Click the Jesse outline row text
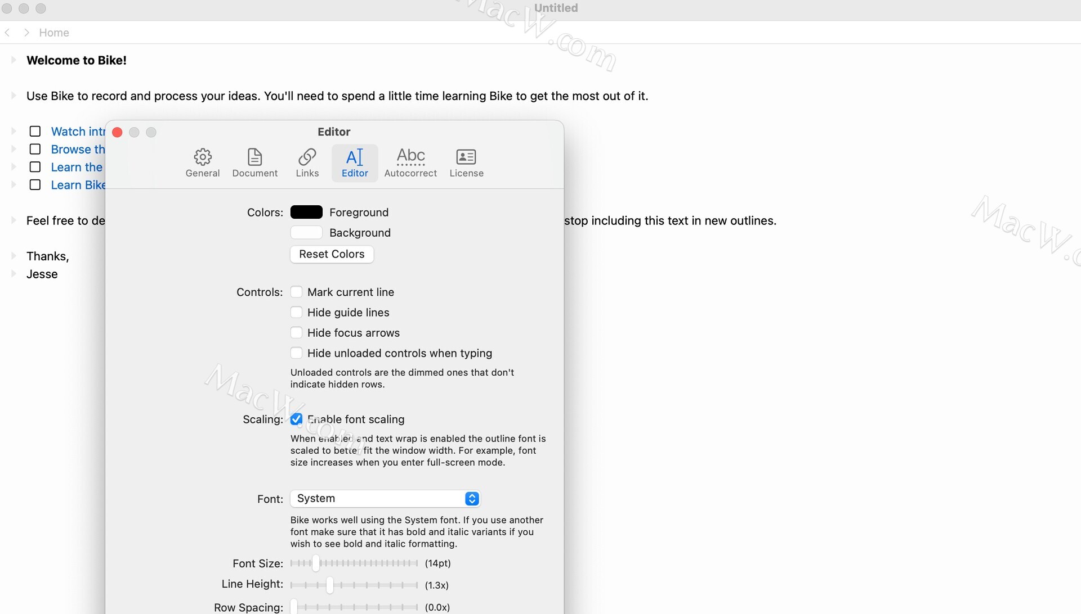This screenshot has width=1081, height=614. 42,274
